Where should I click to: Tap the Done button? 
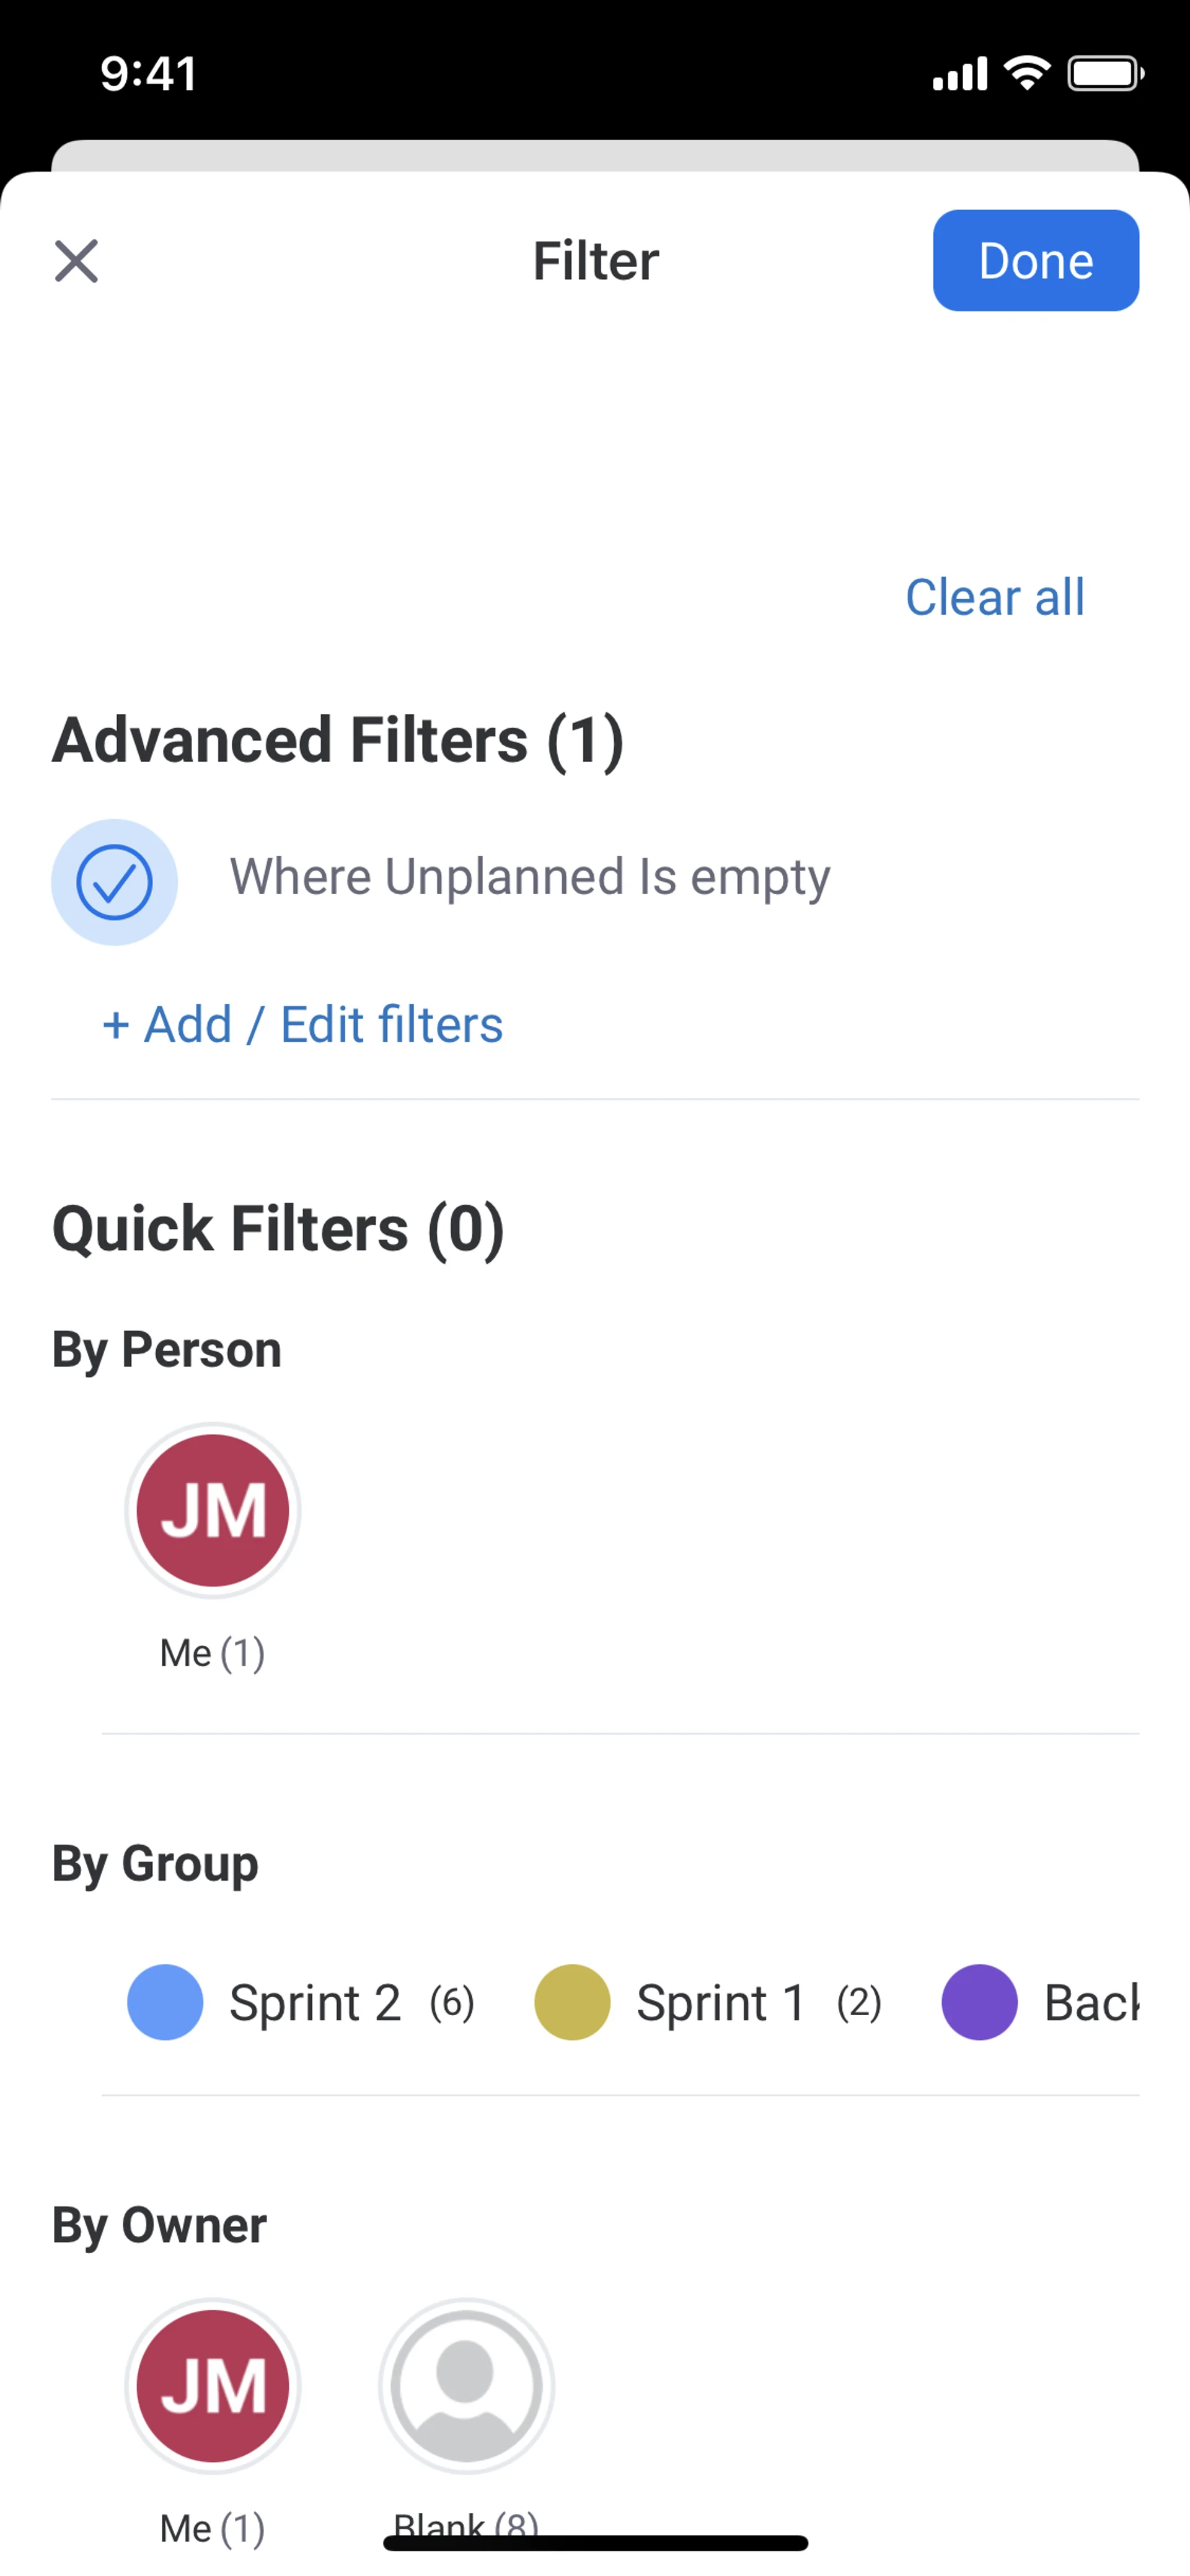tap(1035, 261)
